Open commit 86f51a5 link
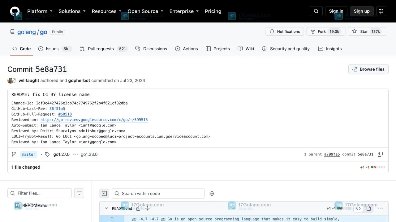This screenshot has height=222, width=396. (57, 109)
